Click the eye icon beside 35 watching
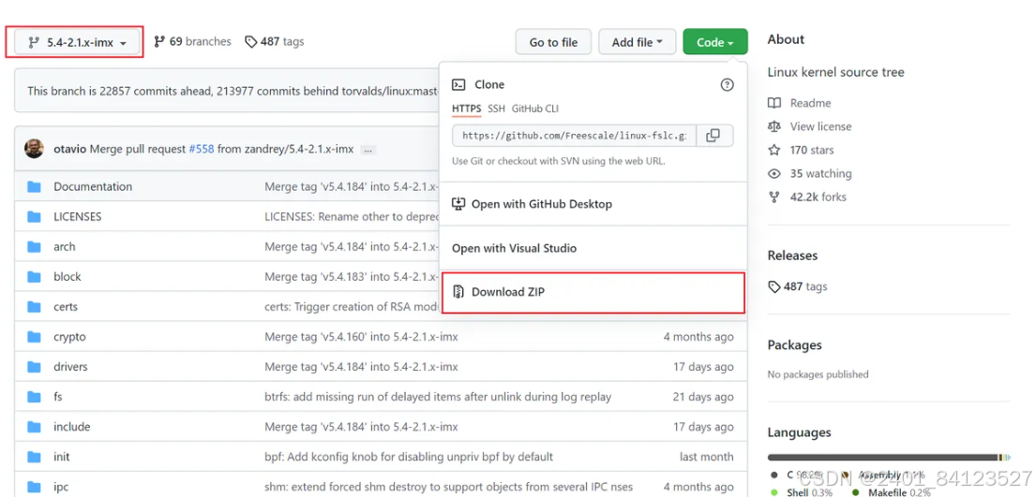The image size is (1036, 497). (x=774, y=173)
